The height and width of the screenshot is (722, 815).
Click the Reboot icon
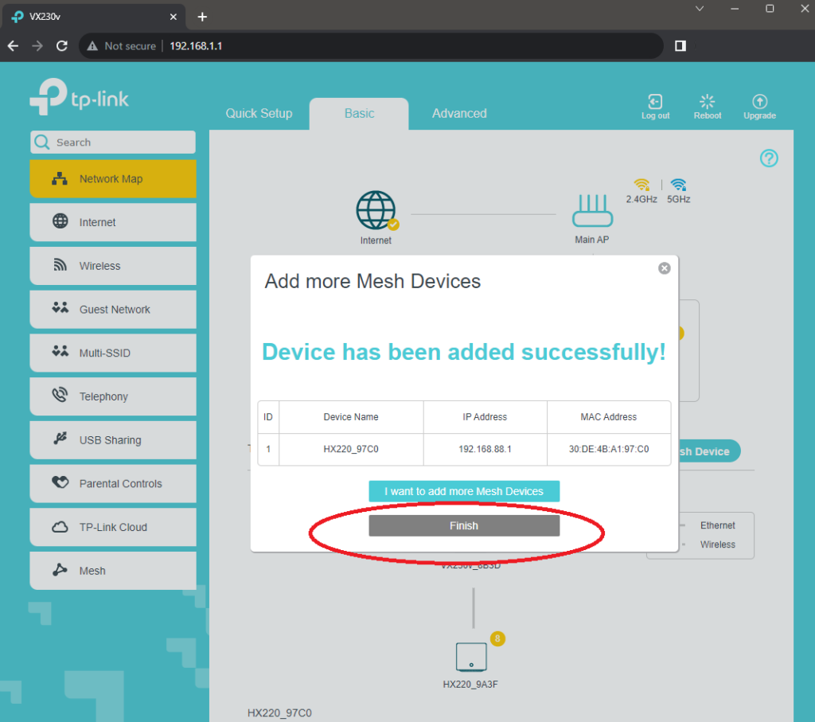coord(707,102)
